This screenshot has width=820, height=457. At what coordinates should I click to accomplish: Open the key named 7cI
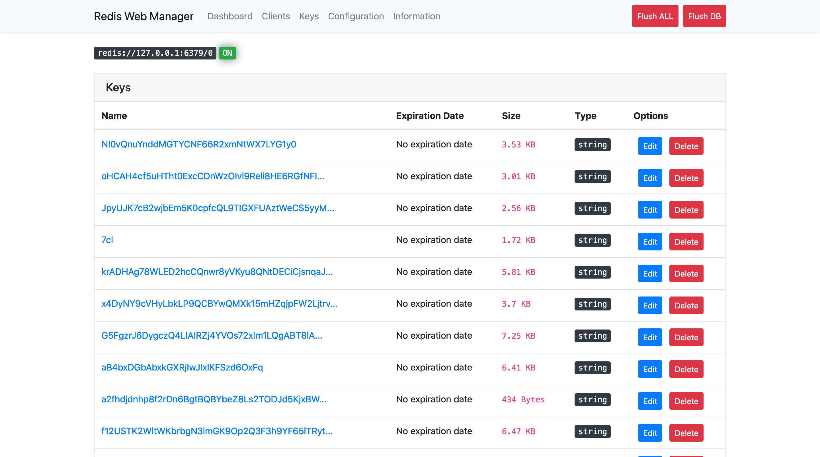coord(107,240)
